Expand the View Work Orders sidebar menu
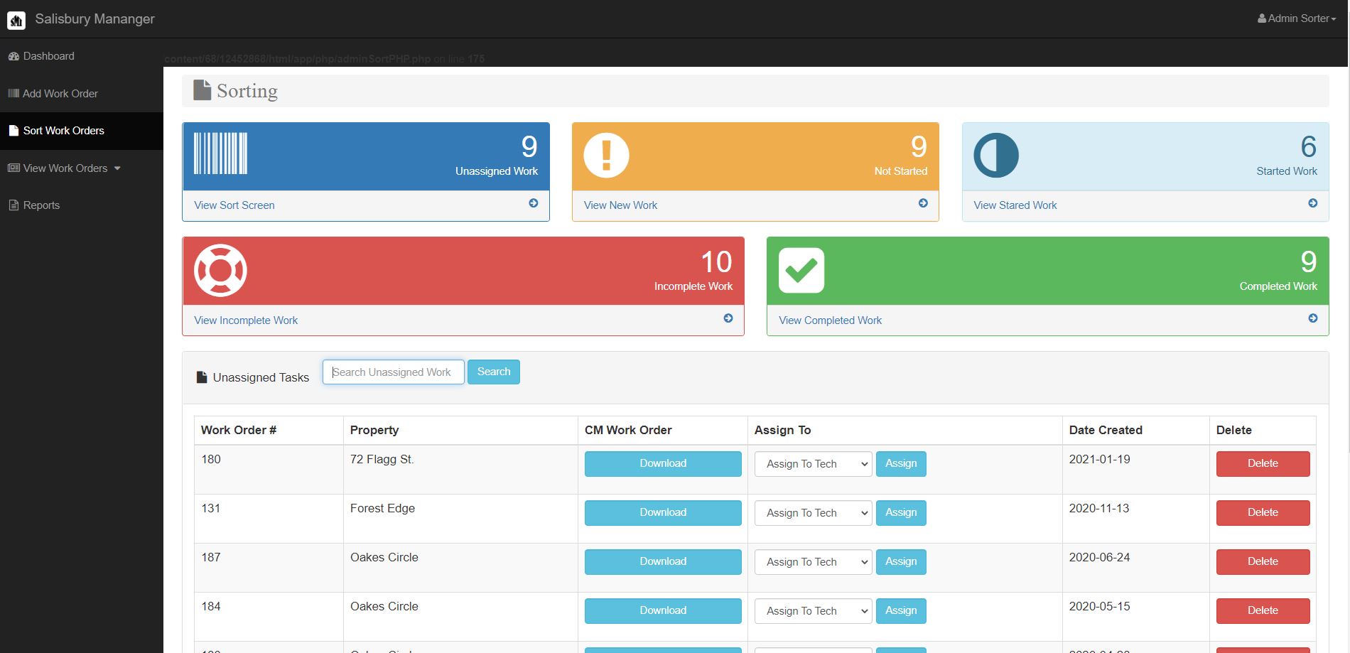Image resolution: width=1350 pixels, height=653 pixels. point(65,168)
